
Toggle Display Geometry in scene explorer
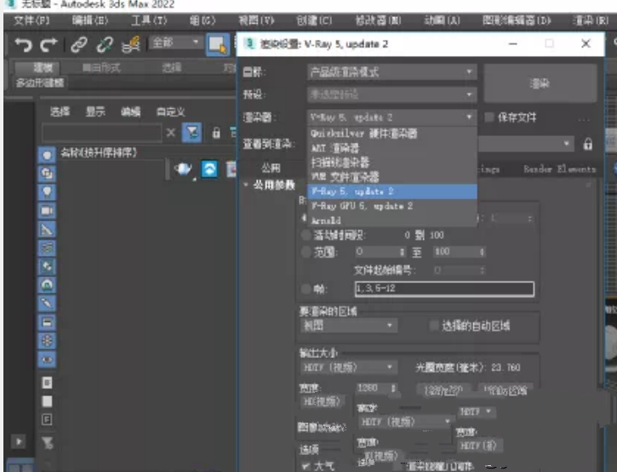[x=47, y=155]
